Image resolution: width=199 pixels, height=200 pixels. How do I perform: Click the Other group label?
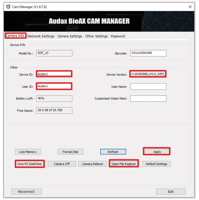[14, 67]
